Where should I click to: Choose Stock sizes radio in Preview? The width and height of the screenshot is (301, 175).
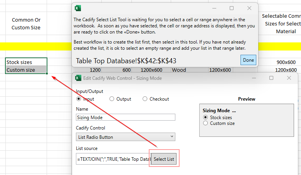(x=205, y=117)
